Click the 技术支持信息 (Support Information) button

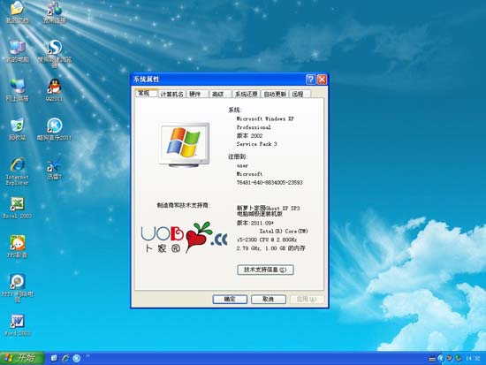pyautogui.click(x=266, y=270)
